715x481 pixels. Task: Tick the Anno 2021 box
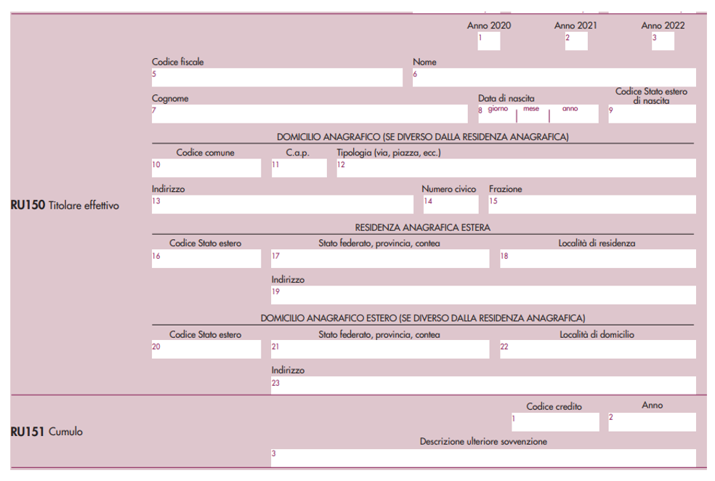pyautogui.click(x=576, y=41)
